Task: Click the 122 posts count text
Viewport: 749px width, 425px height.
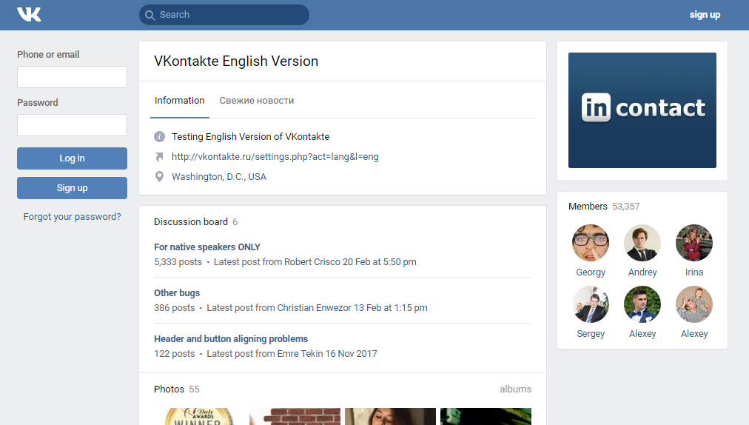Action: 175,354
